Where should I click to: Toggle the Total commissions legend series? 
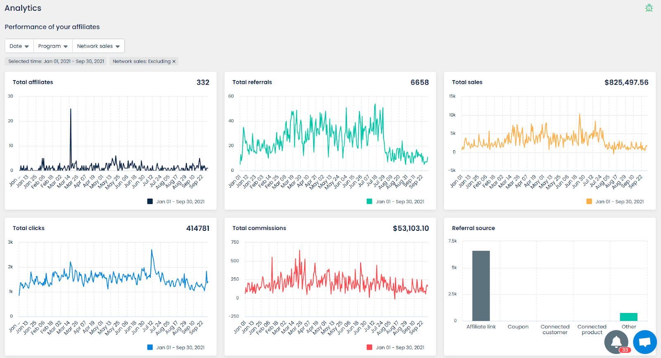click(395, 347)
